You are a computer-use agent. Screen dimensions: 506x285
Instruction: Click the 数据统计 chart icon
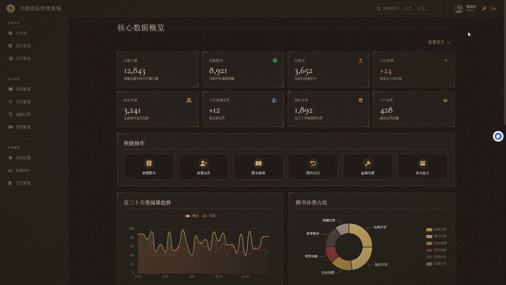(x=10, y=171)
